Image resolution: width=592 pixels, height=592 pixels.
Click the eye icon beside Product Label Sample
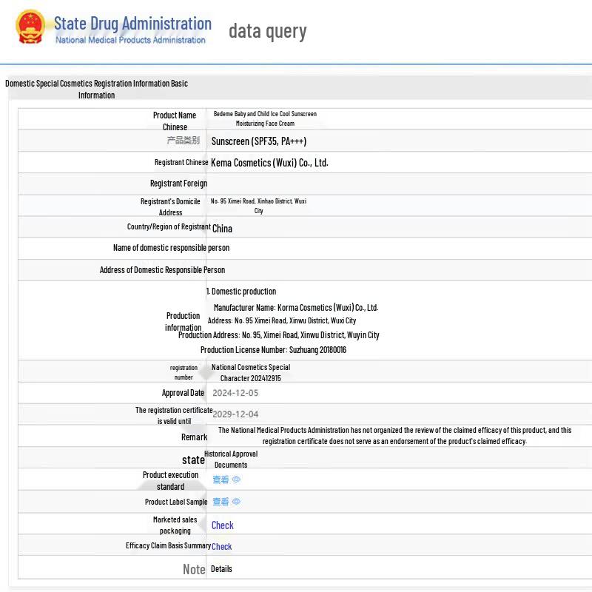236,502
